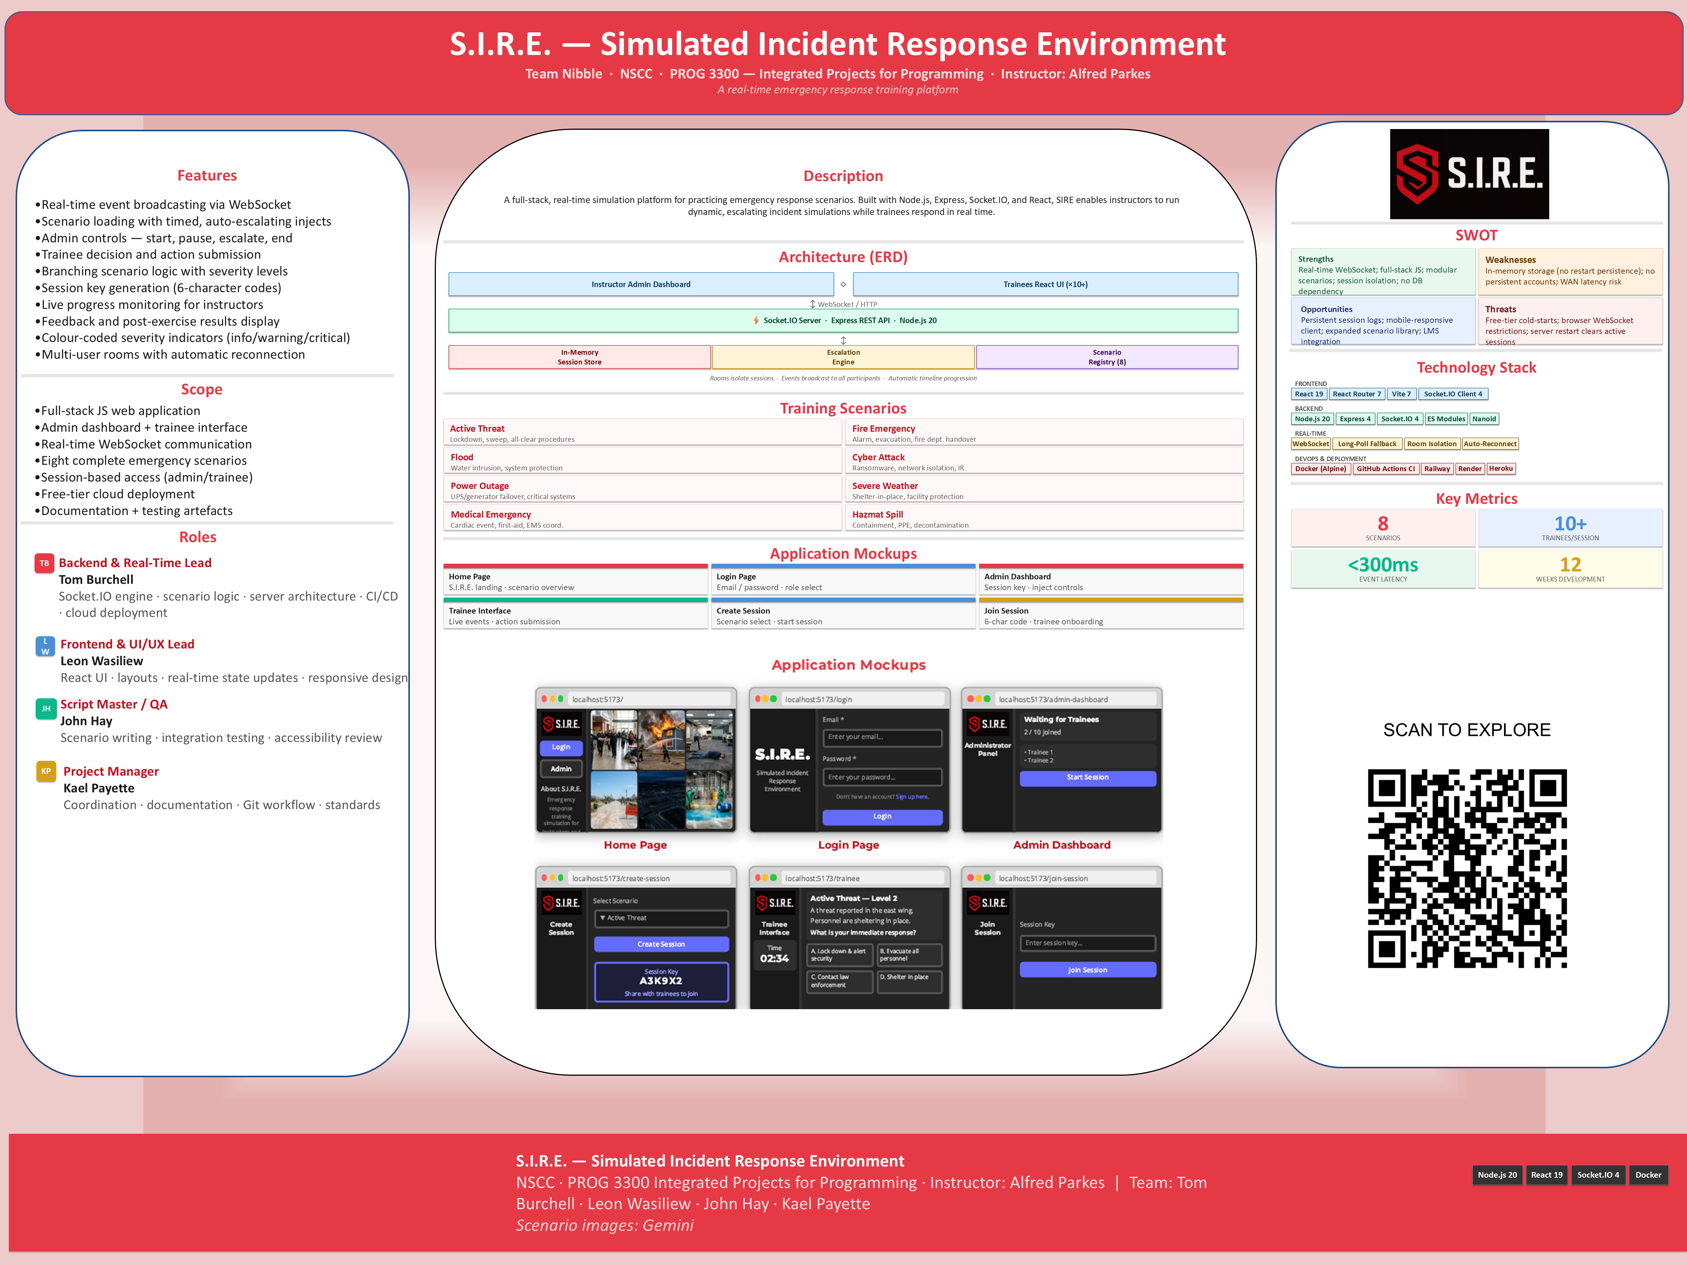Click the Join Session button
The image size is (1687, 1265).
(x=1087, y=969)
